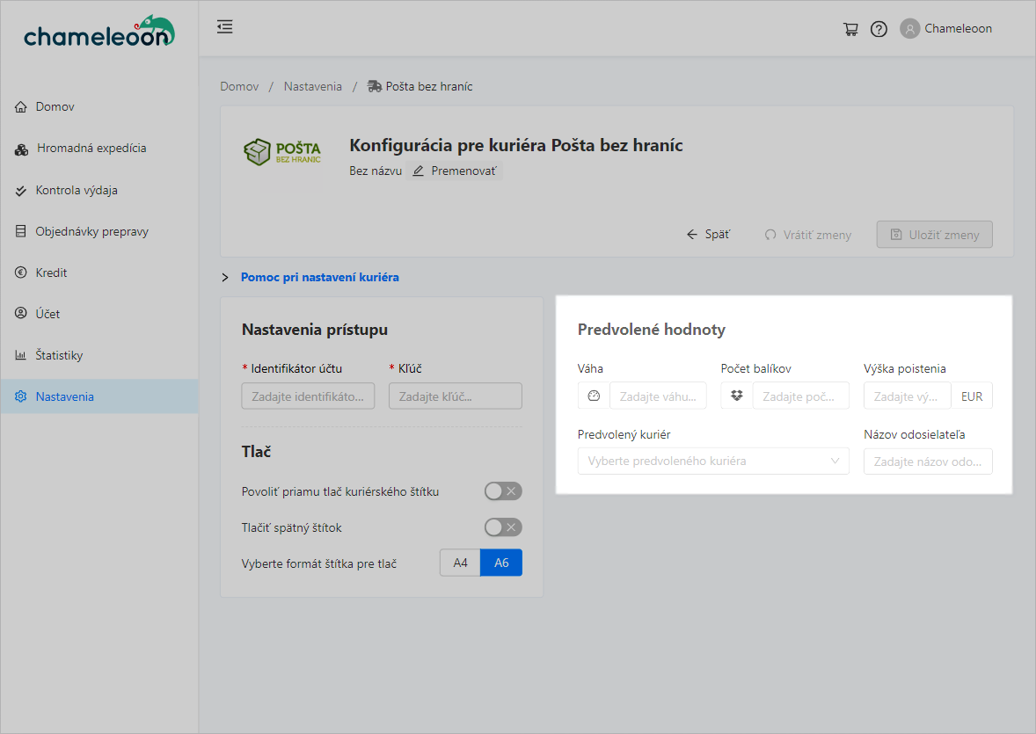
Task: Select A6 label format
Action: coord(501,563)
